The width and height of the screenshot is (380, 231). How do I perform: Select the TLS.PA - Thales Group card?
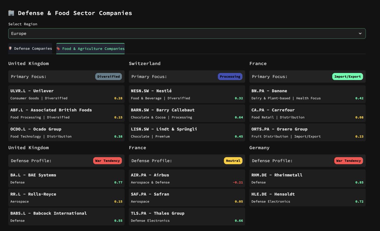pyautogui.click(x=187, y=216)
